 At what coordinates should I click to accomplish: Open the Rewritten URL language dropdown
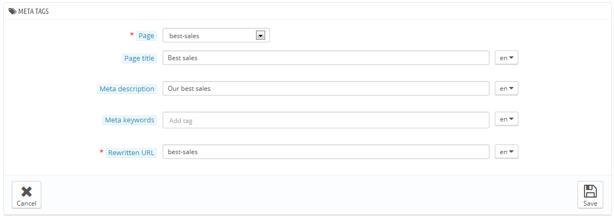506,152
